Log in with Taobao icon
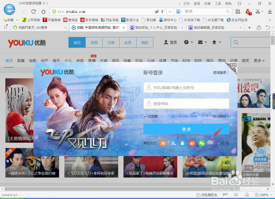This screenshot has width=275, height=199. click(163, 143)
